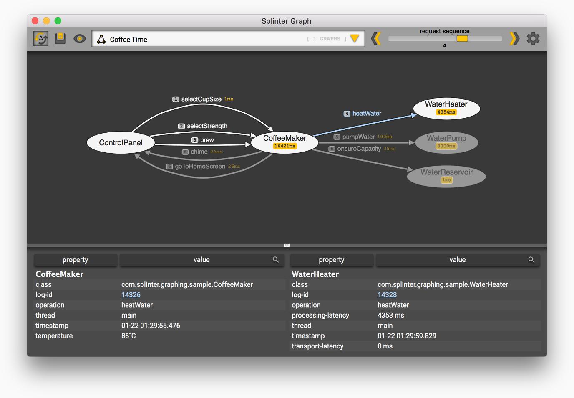This screenshot has width=574, height=398.
Task: Click the request sequence slider handle
Action: [462, 39]
